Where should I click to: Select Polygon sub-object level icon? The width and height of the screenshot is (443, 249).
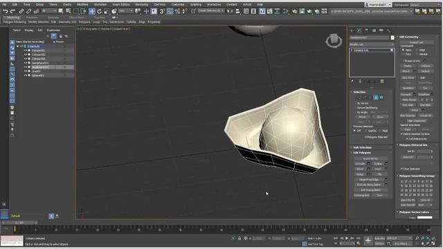(x=376, y=98)
